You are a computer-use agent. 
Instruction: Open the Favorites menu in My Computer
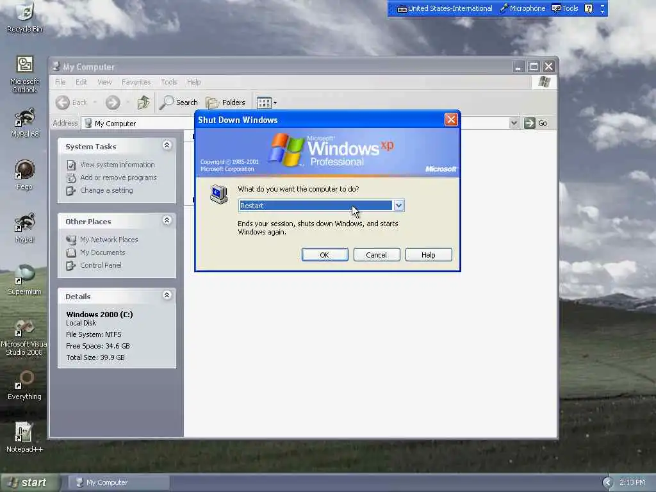[136, 82]
